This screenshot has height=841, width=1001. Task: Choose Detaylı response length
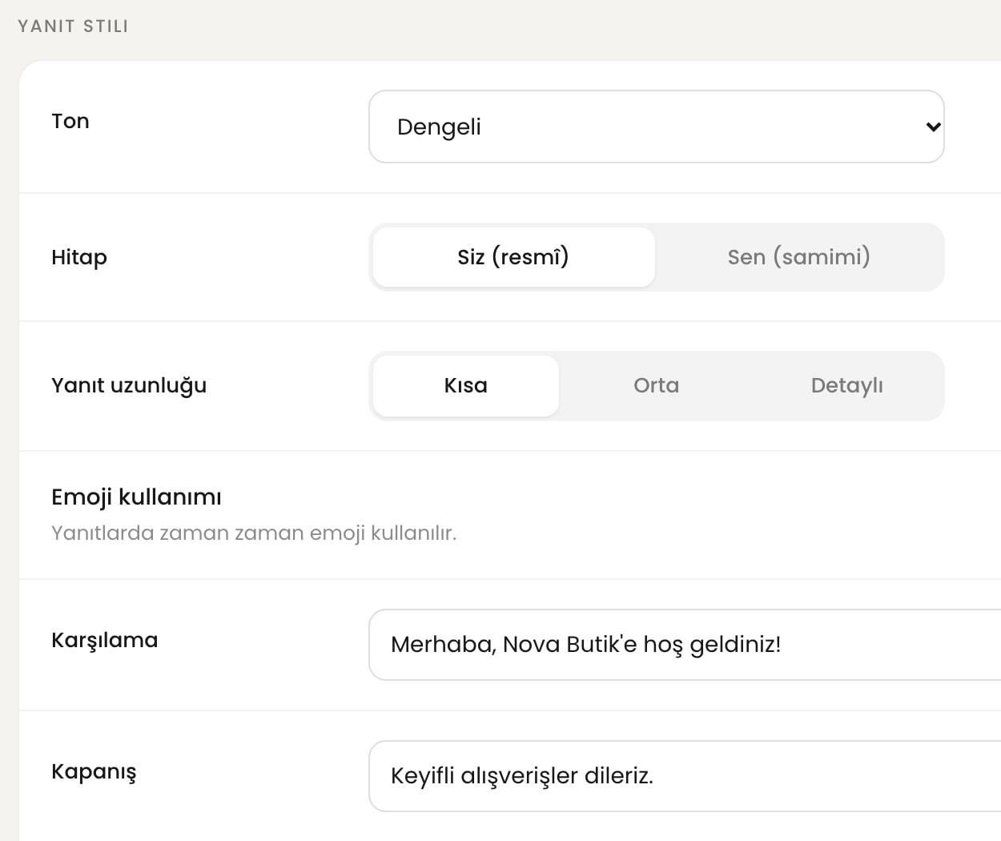click(846, 385)
